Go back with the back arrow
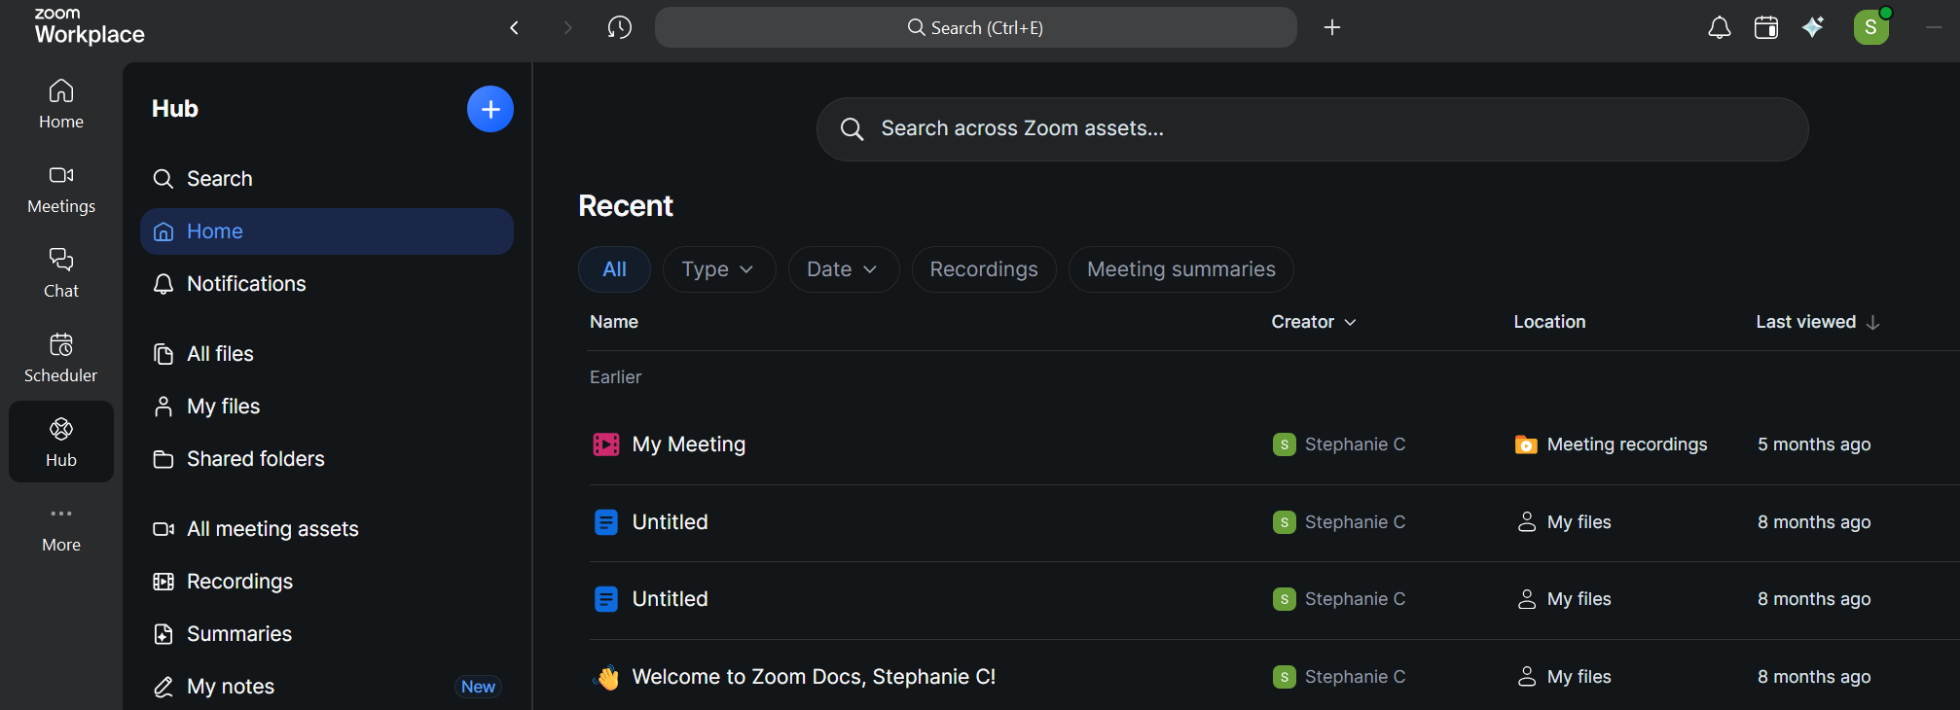 (x=515, y=27)
